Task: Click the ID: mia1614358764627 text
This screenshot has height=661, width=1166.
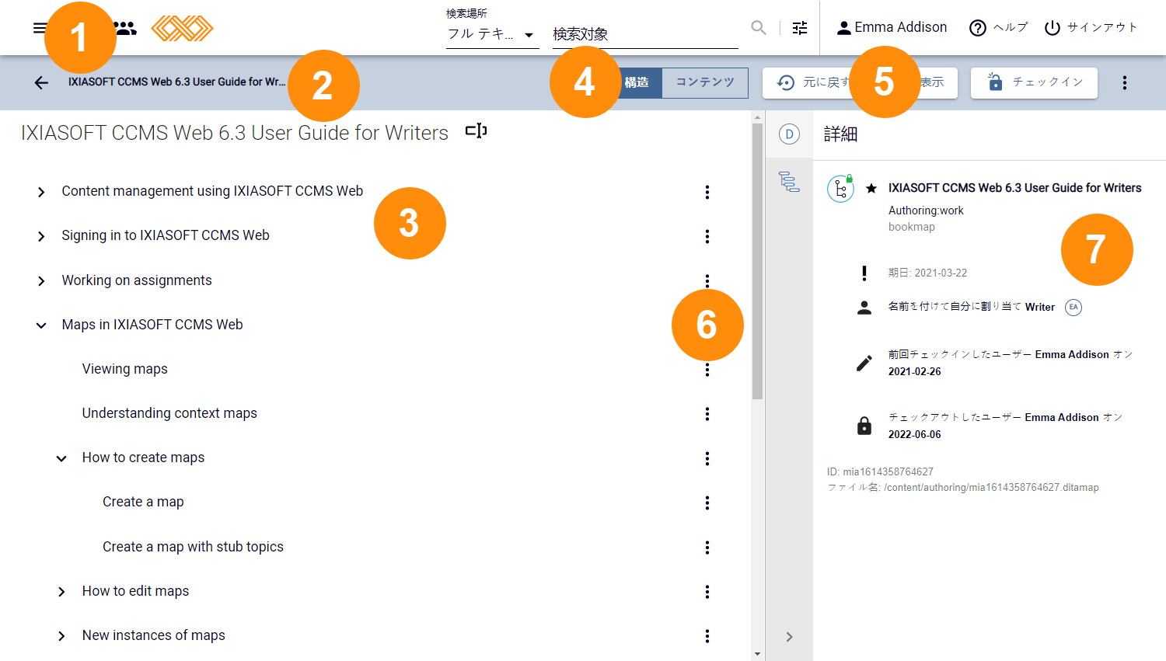Action: click(x=880, y=471)
